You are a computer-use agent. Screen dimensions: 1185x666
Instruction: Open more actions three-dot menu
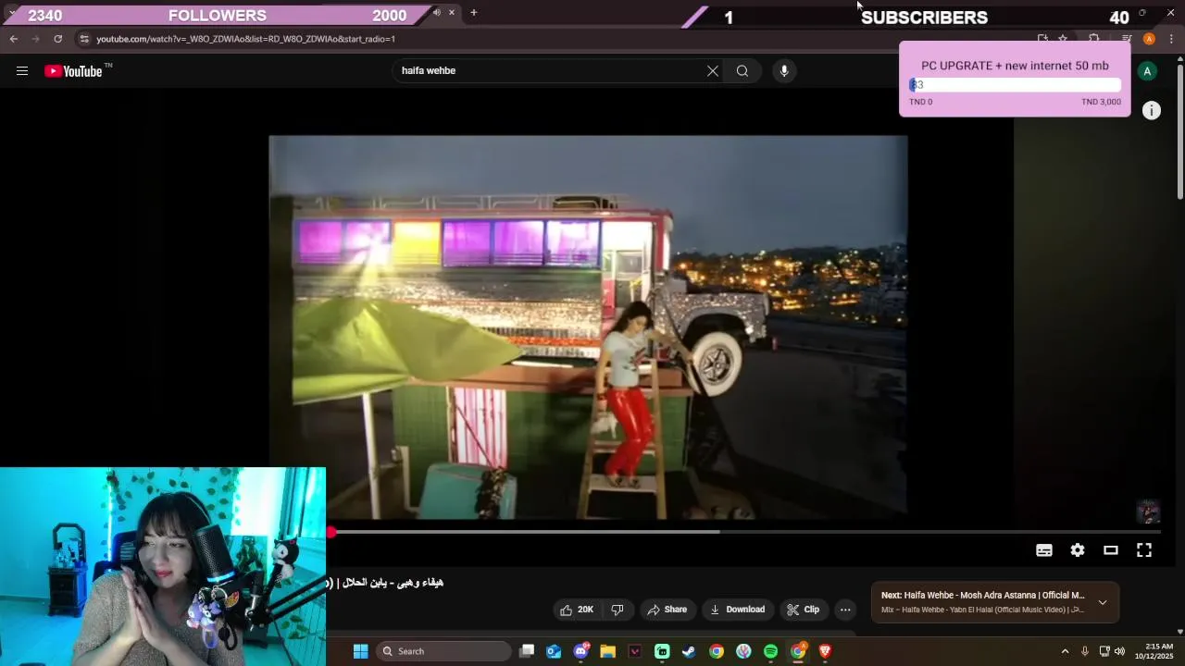(x=845, y=610)
